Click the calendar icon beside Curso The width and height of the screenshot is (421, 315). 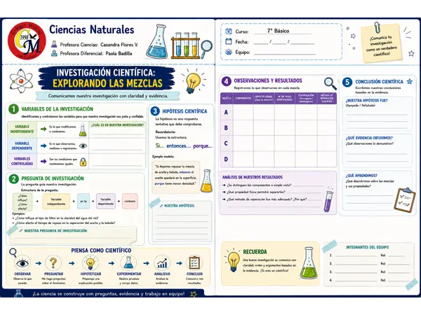229,31
